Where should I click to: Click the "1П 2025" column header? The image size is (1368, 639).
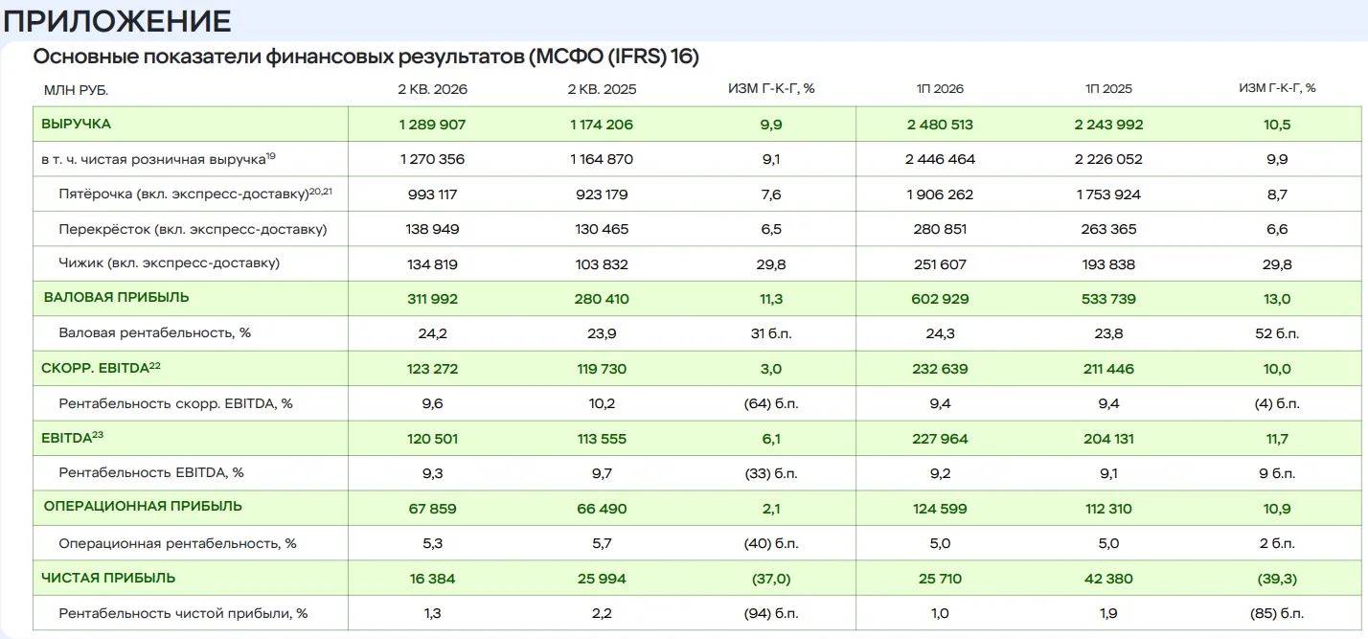click(1108, 89)
